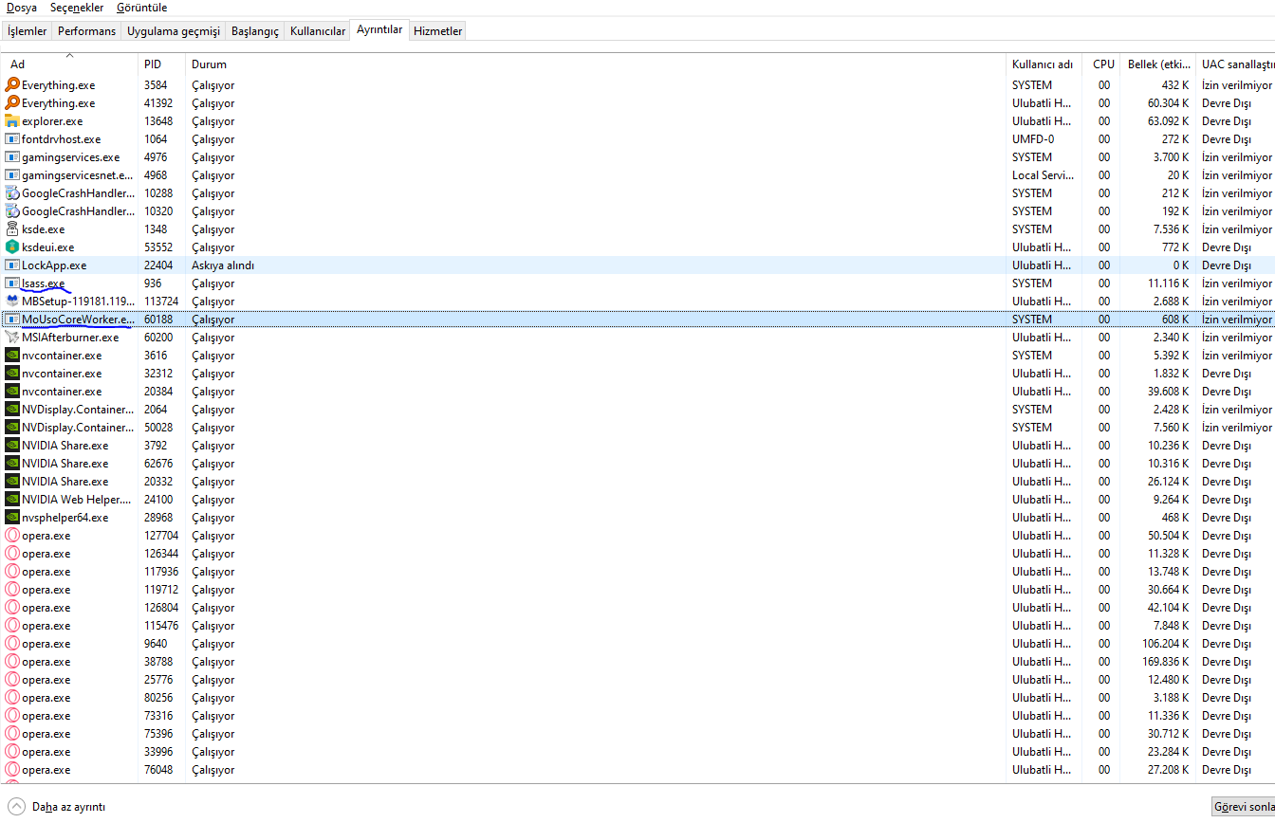This screenshot has width=1275, height=823.
Task: Open the Seçenekler menu
Action: [x=77, y=8]
